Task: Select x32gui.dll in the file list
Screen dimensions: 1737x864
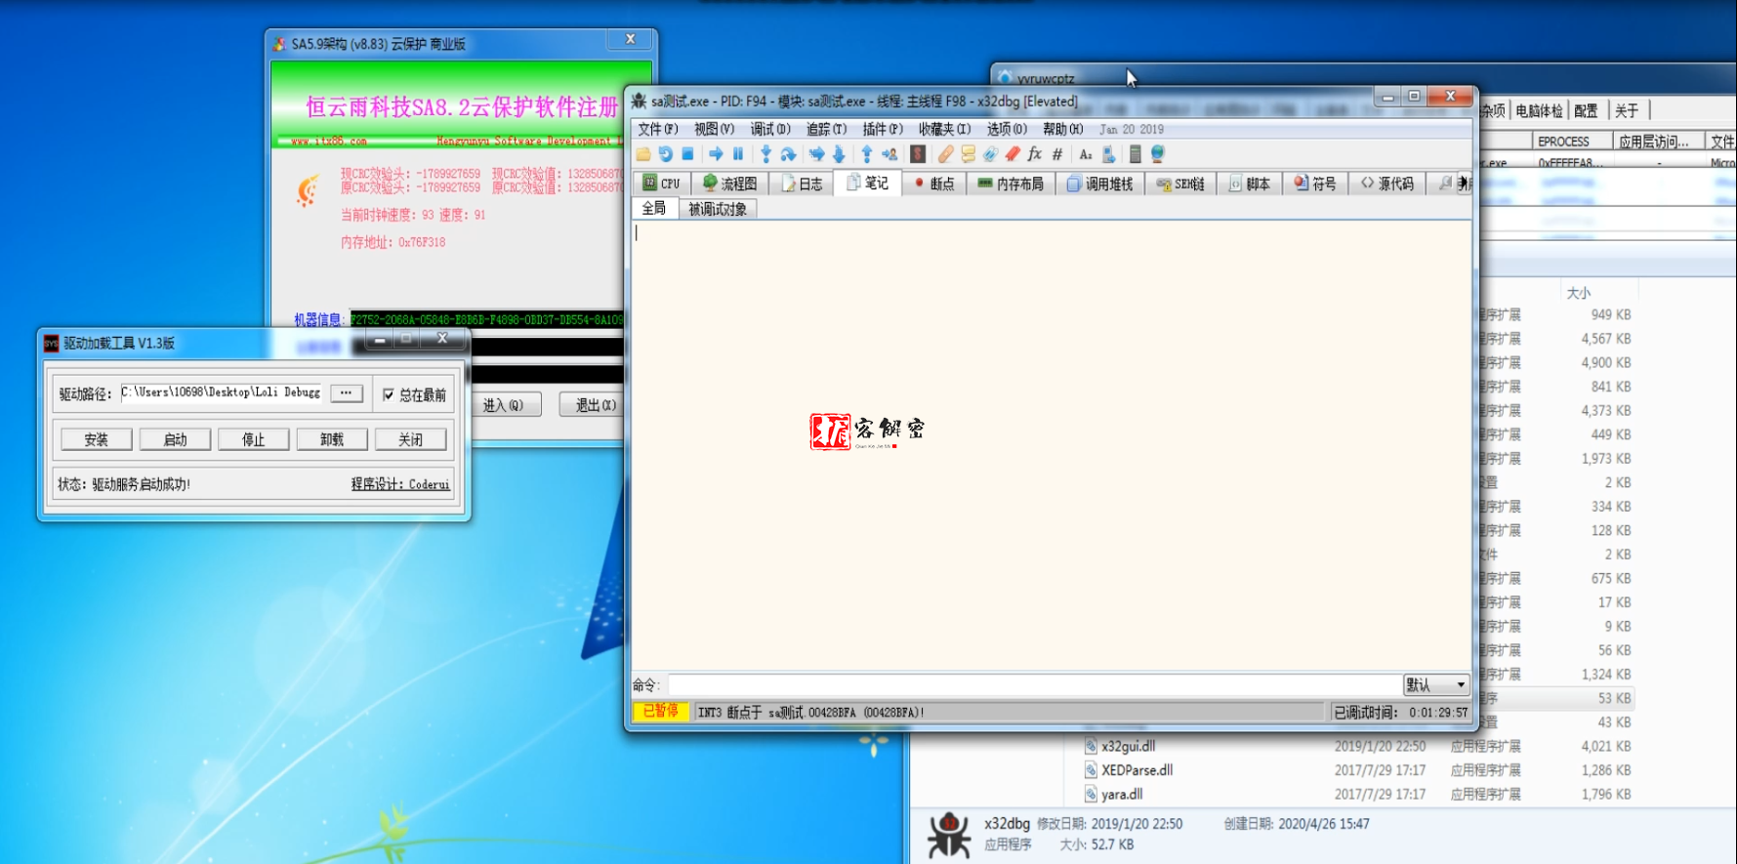Action: tap(1129, 746)
